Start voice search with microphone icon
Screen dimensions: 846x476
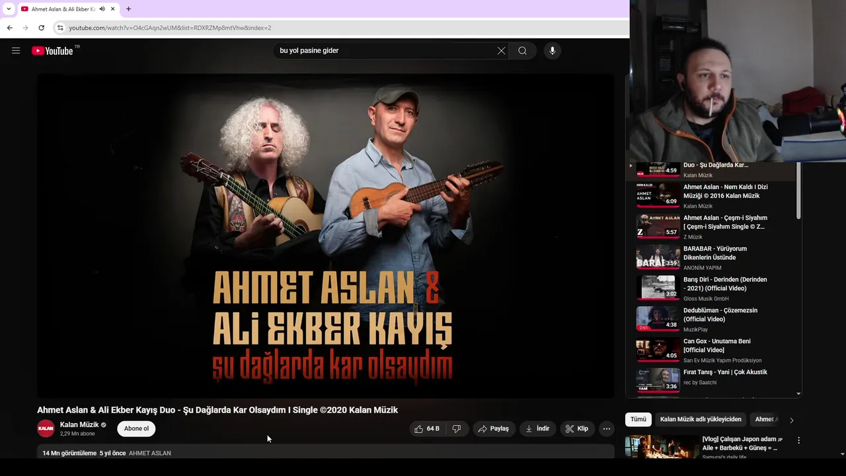pyautogui.click(x=553, y=51)
